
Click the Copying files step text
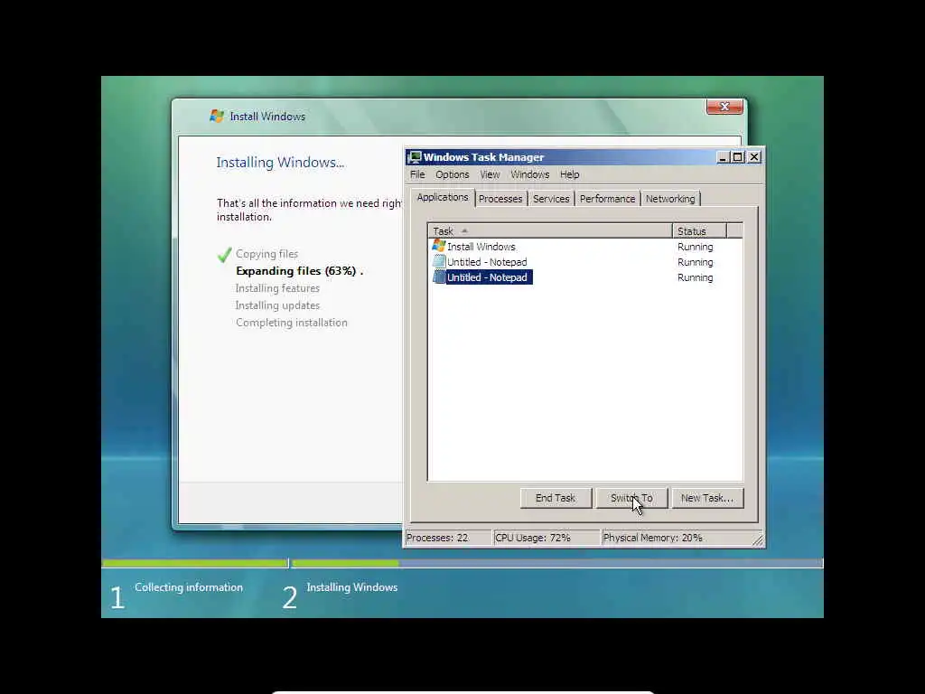266,254
